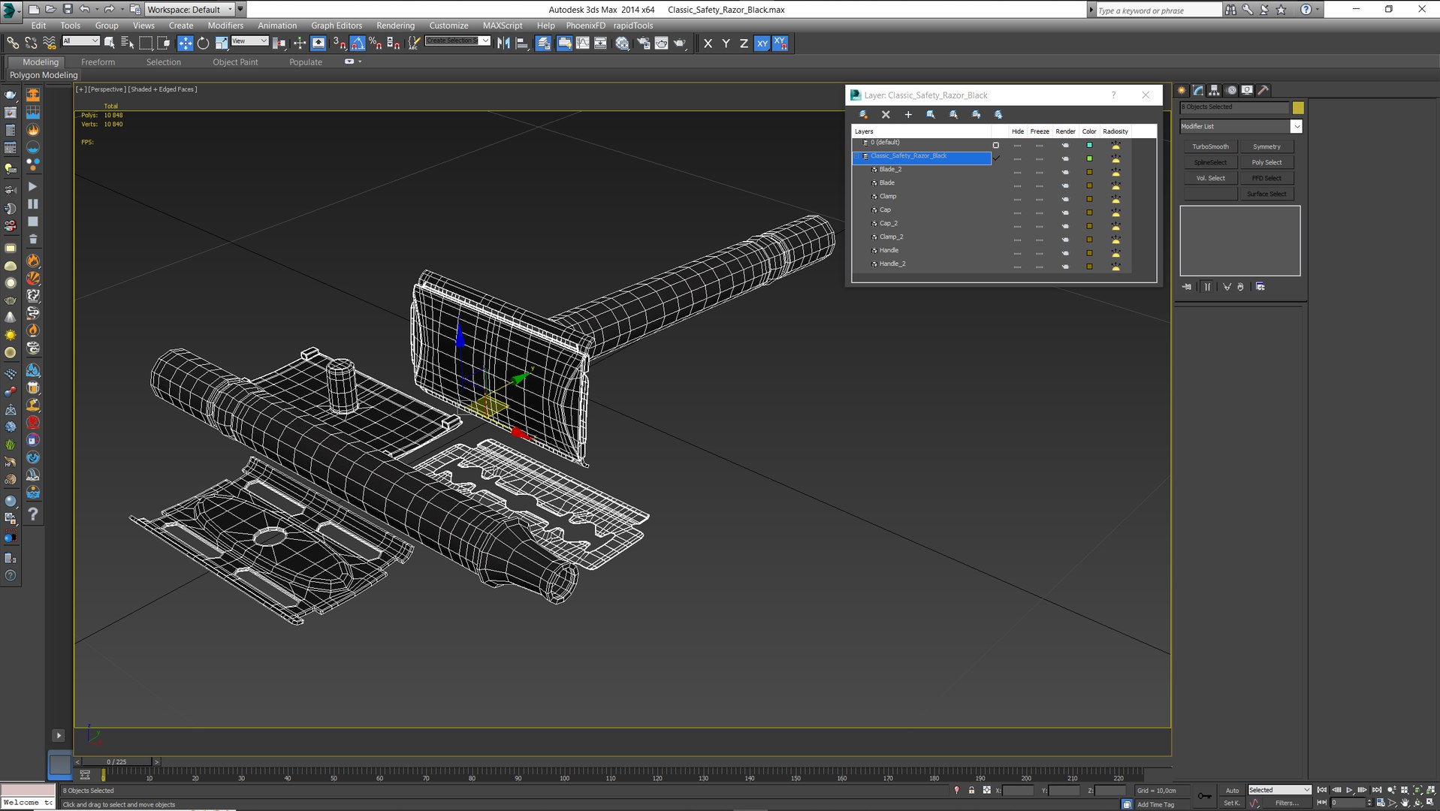This screenshot has width=1440, height=811.
Task: Click the Poly Select button
Action: click(x=1266, y=163)
